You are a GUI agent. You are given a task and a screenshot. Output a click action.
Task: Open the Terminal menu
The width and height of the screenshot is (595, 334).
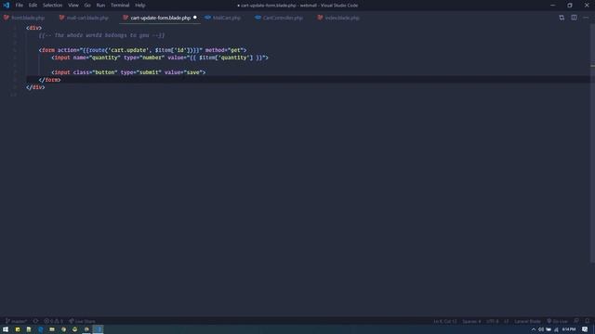(120, 6)
